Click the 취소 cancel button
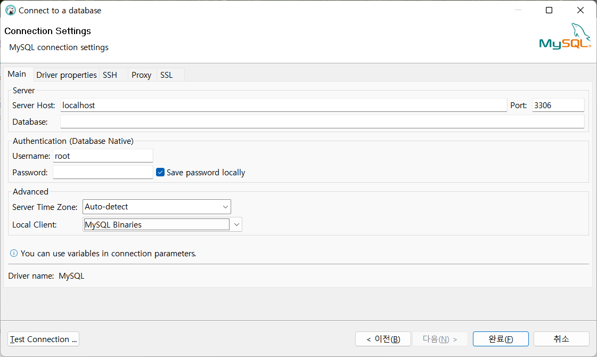Screen dimensions: 597x357 click(x=561, y=339)
